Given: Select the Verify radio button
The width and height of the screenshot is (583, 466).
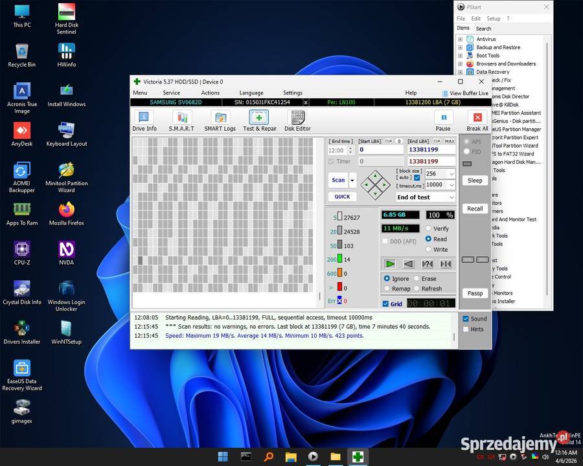Looking at the screenshot, I should [429, 228].
